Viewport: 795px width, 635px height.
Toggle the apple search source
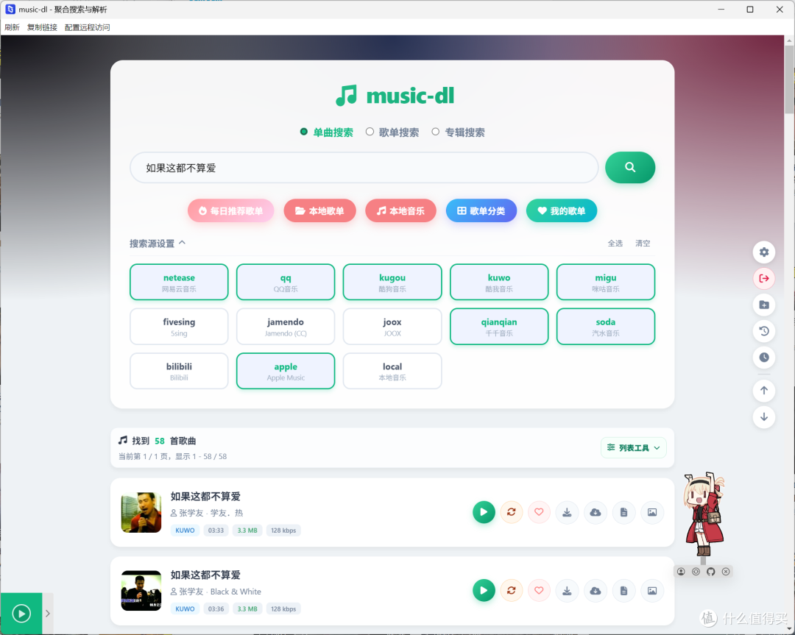(286, 371)
